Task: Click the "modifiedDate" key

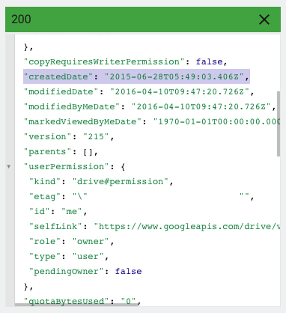Action: 61,91
